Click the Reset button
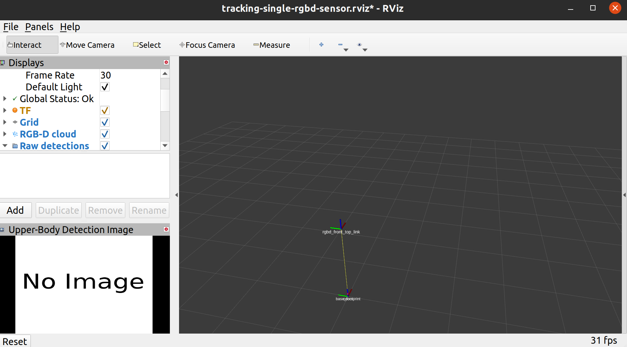This screenshot has height=347, width=627. point(15,341)
